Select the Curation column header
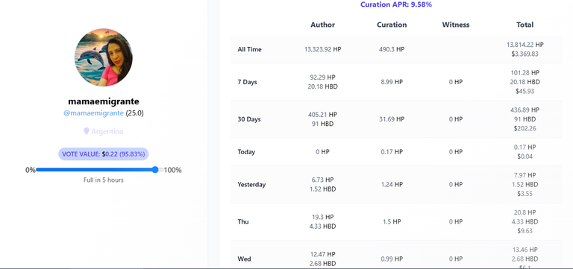Screen dimensions: 573x269 (392, 25)
